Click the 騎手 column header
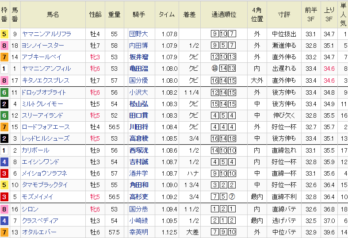 pyautogui.click(x=138, y=14)
